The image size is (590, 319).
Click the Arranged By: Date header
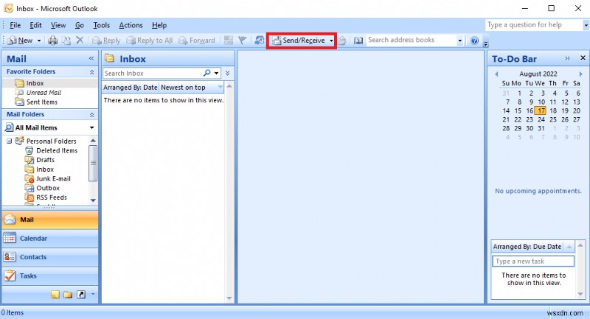pos(131,87)
